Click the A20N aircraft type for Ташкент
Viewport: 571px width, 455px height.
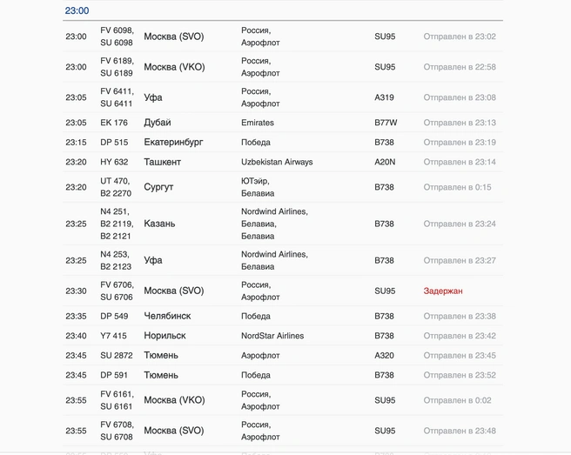385,162
